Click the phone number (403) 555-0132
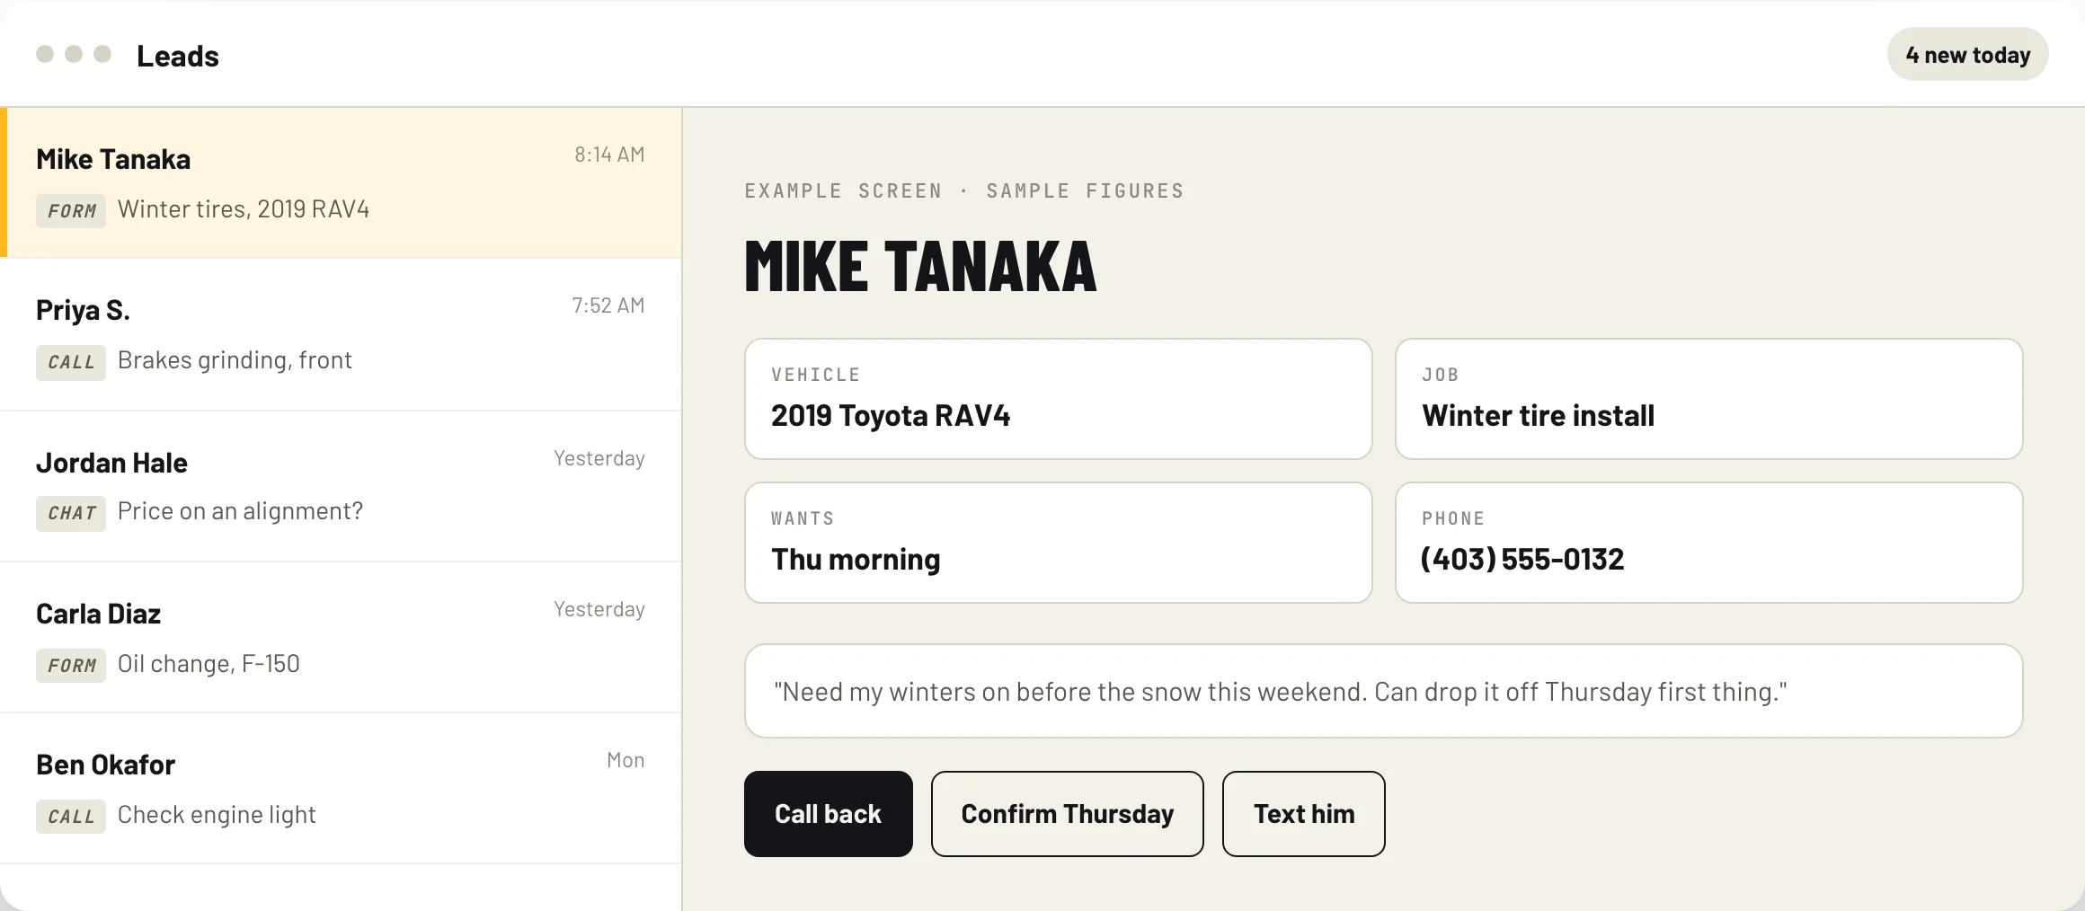The width and height of the screenshot is (2085, 911). (1522, 559)
